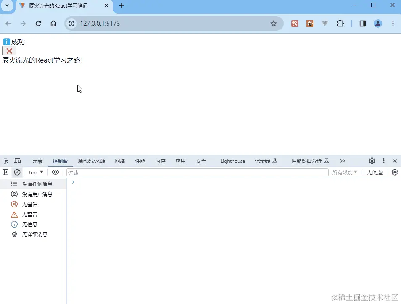
Task: Expand the console prompt chevron
Action: click(73, 182)
